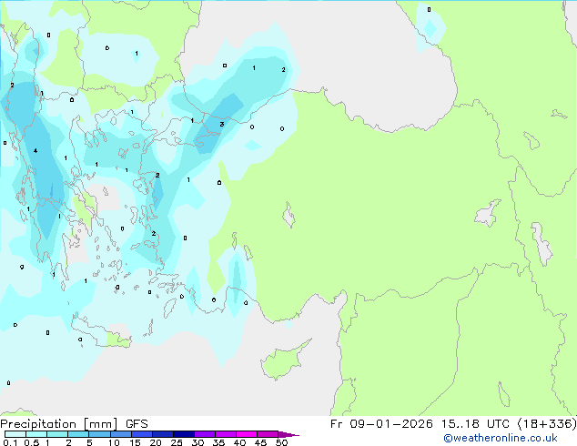Screen dimensions: 577x446
Task: Click the legend scale label '35'
Action: click(x=218, y=442)
